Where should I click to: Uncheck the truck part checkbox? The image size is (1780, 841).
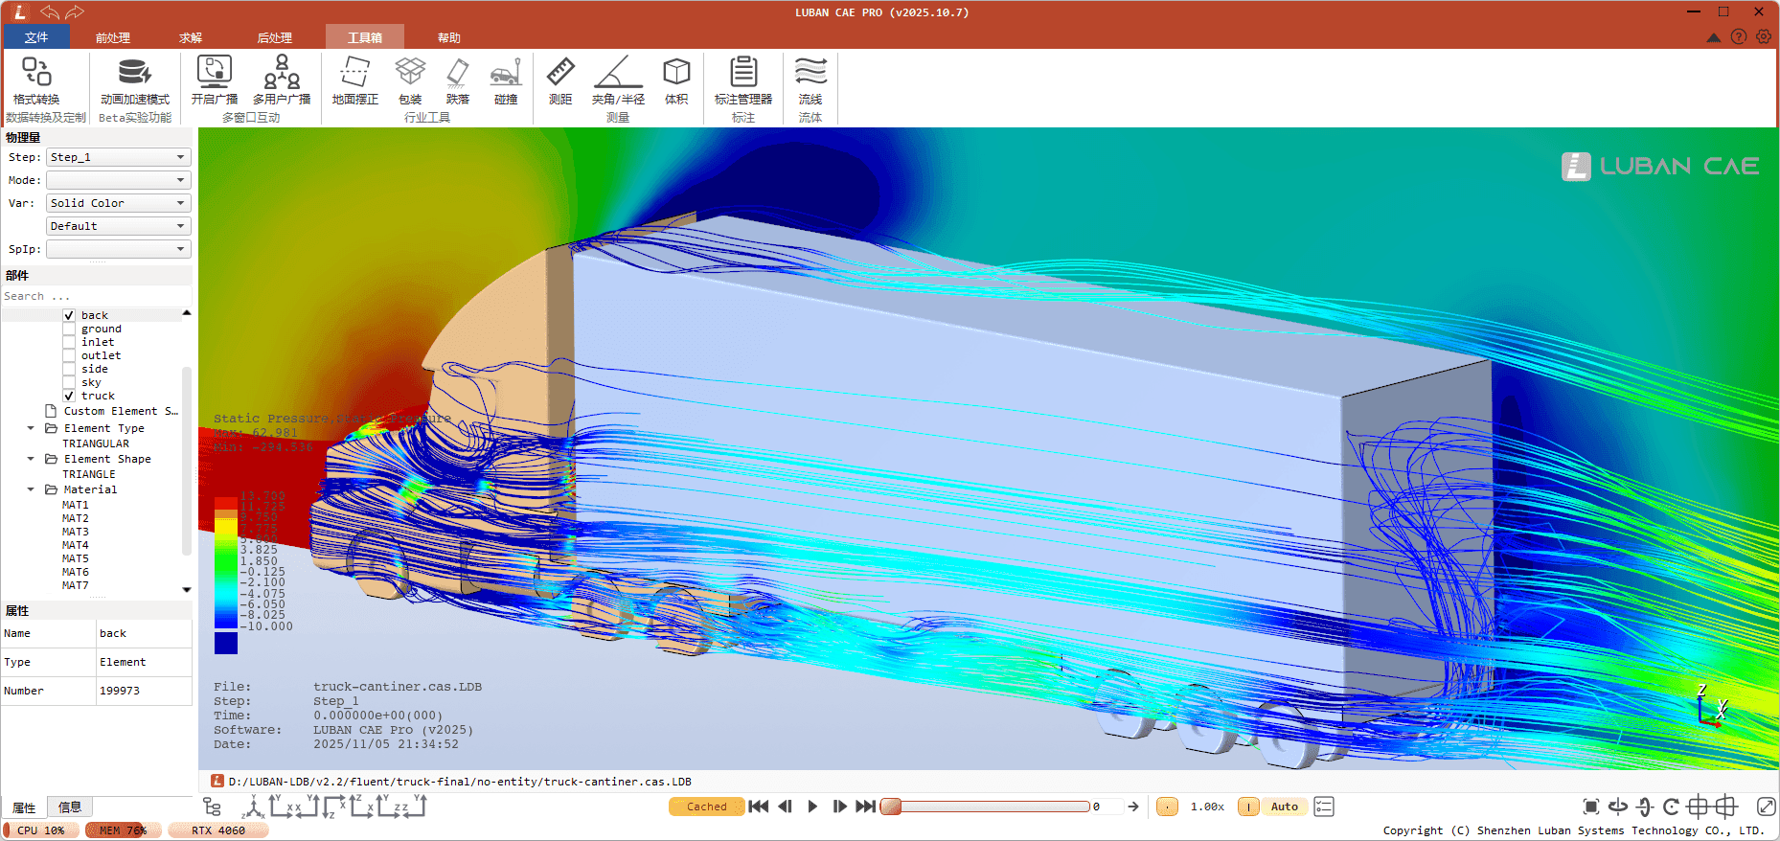[69, 396]
